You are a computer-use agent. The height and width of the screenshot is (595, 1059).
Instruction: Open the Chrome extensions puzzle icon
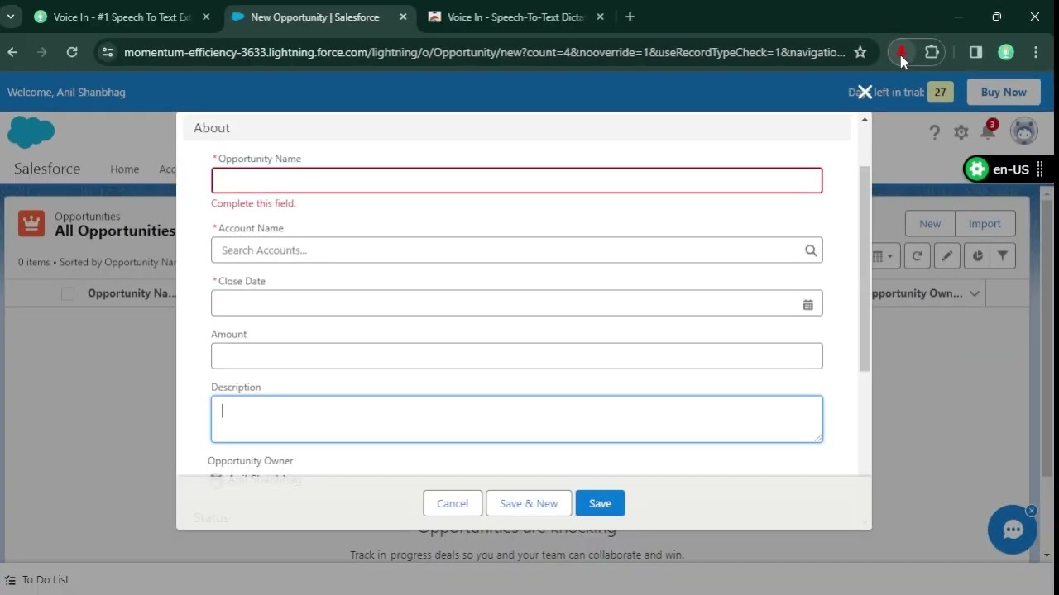pos(932,52)
